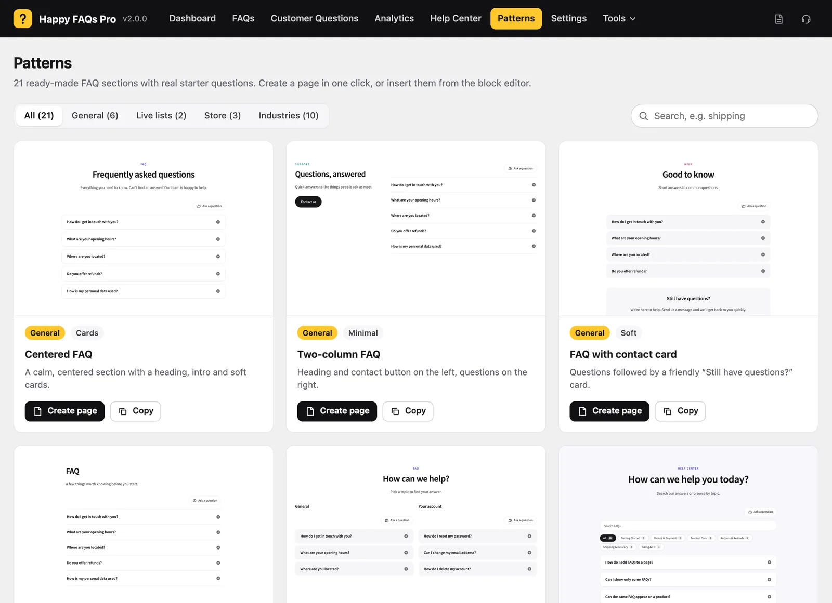Expand the Tools dropdown menu
The height and width of the screenshot is (603, 832).
pos(619,19)
